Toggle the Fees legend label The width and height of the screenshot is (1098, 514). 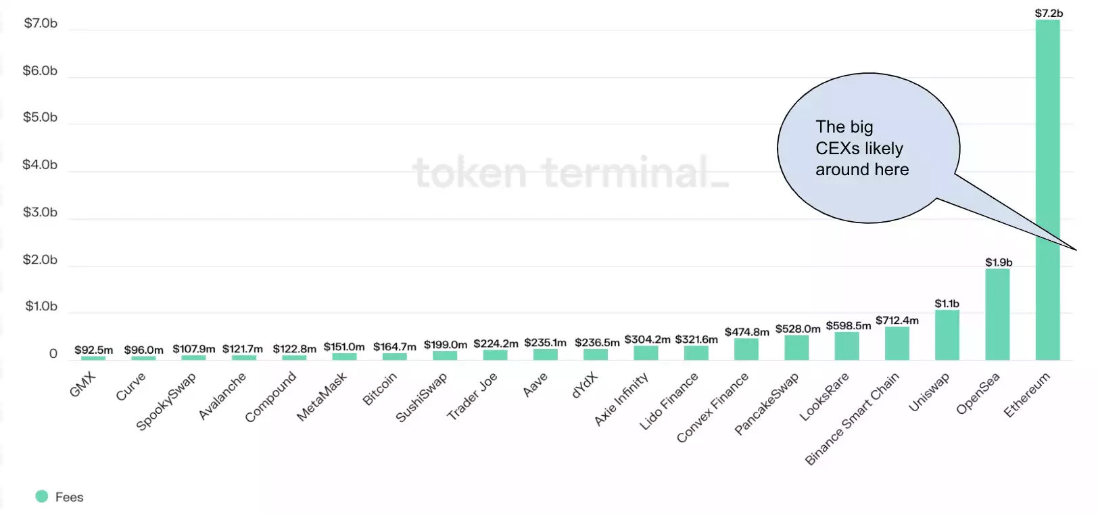(69, 497)
